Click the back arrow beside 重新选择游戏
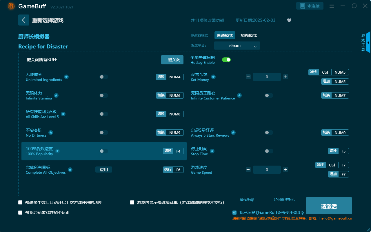Image resolution: width=371 pixels, height=232 pixels. click(24, 20)
